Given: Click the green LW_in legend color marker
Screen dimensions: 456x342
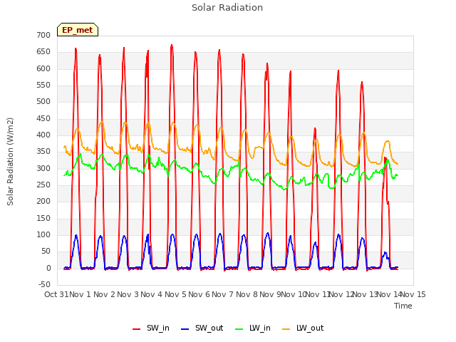Looking at the screenshot, I should [239, 329].
